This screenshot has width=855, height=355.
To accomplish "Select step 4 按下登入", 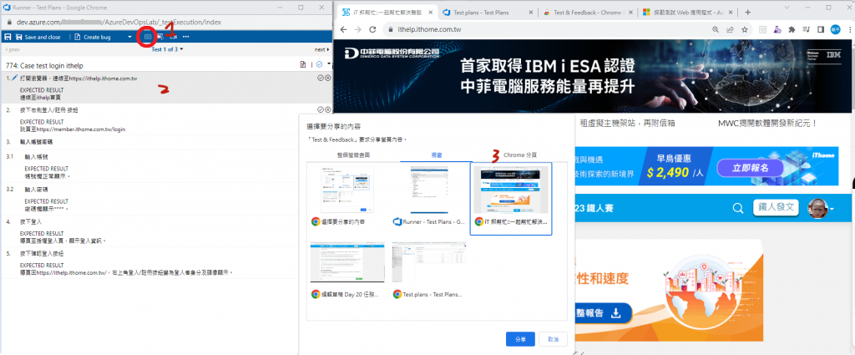I will [x=31, y=222].
